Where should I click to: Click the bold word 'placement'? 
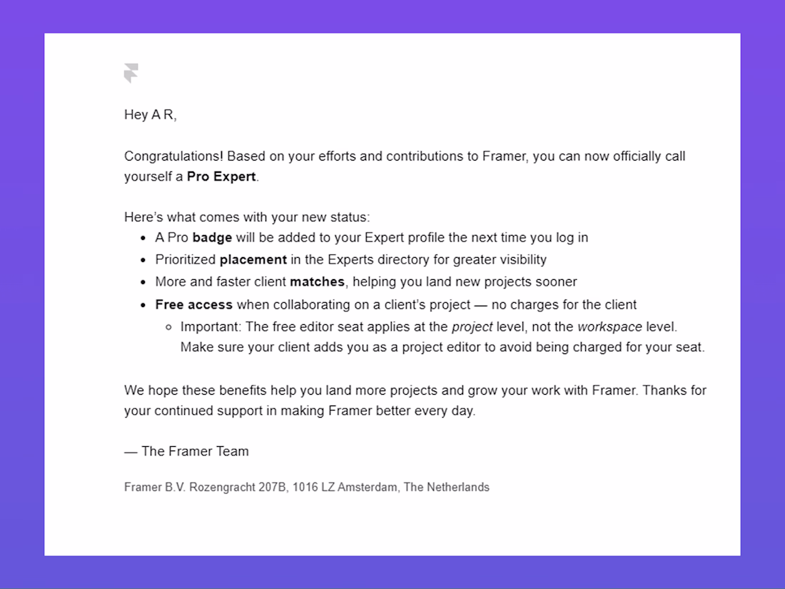[x=253, y=260]
